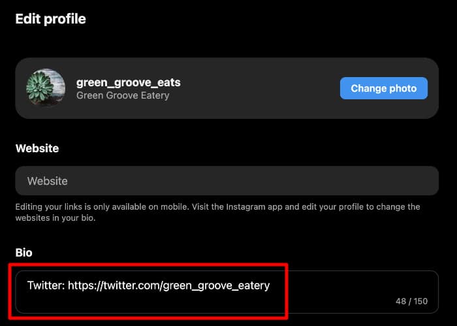This screenshot has height=326, width=457.
Task: Select the succulent profile picture
Action: point(46,88)
